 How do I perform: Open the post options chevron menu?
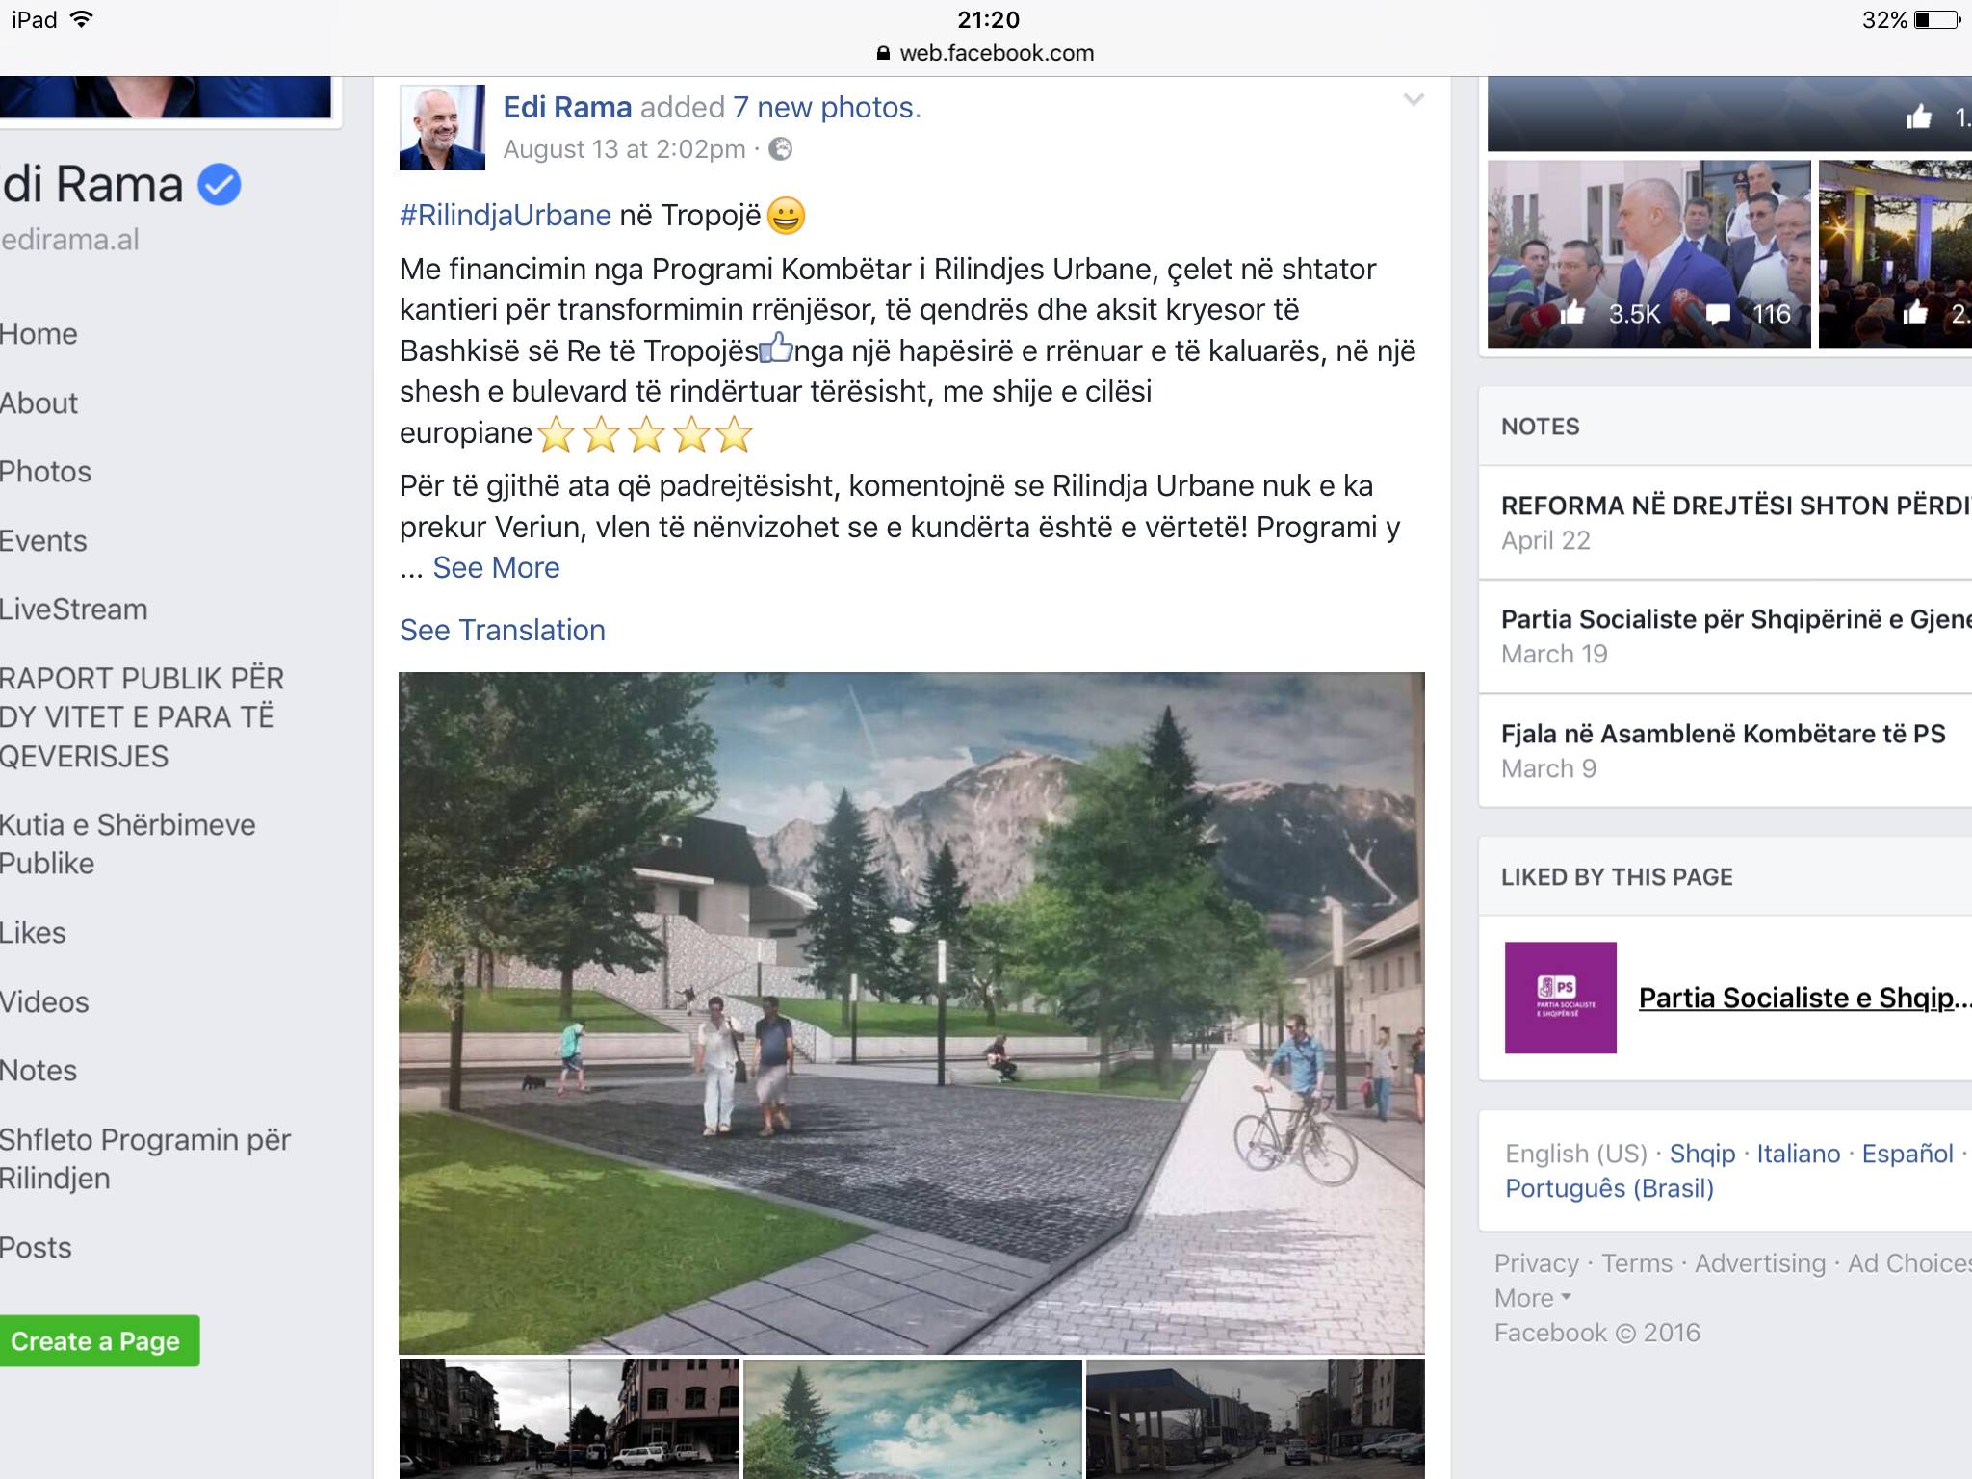coord(1413,100)
